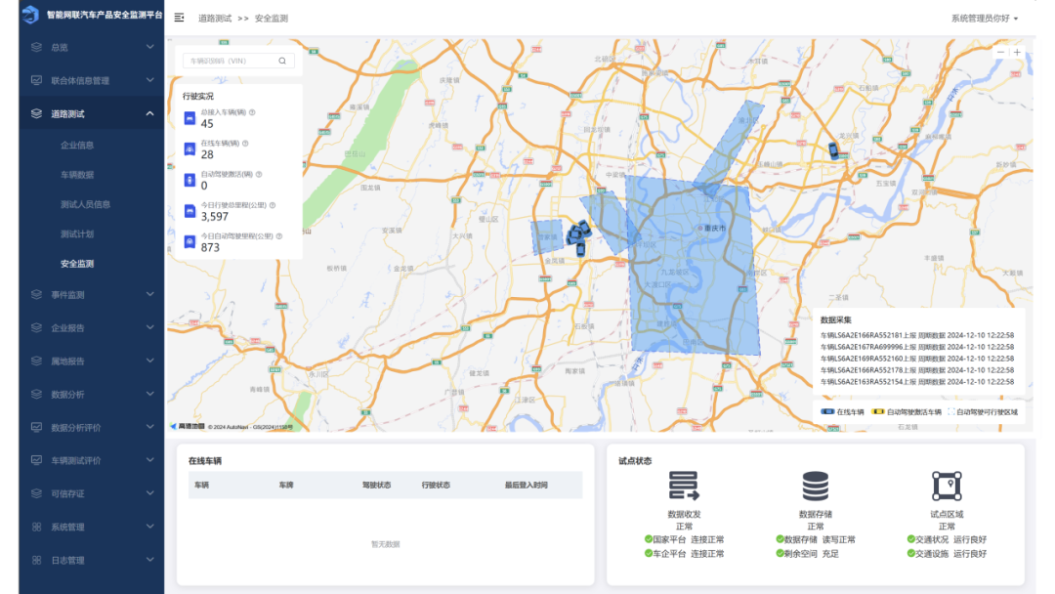Open 车辆数据 submenu item
This screenshot has width=1055, height=594.
tap(77, 175)
